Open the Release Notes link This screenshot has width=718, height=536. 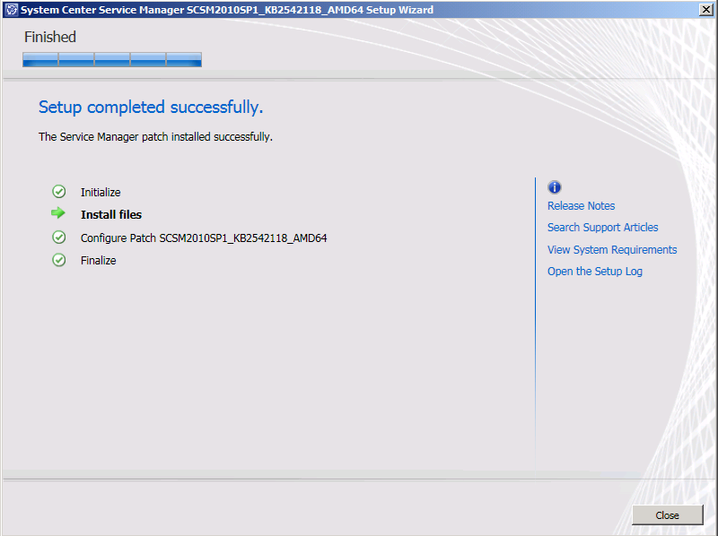pos(581,206)
